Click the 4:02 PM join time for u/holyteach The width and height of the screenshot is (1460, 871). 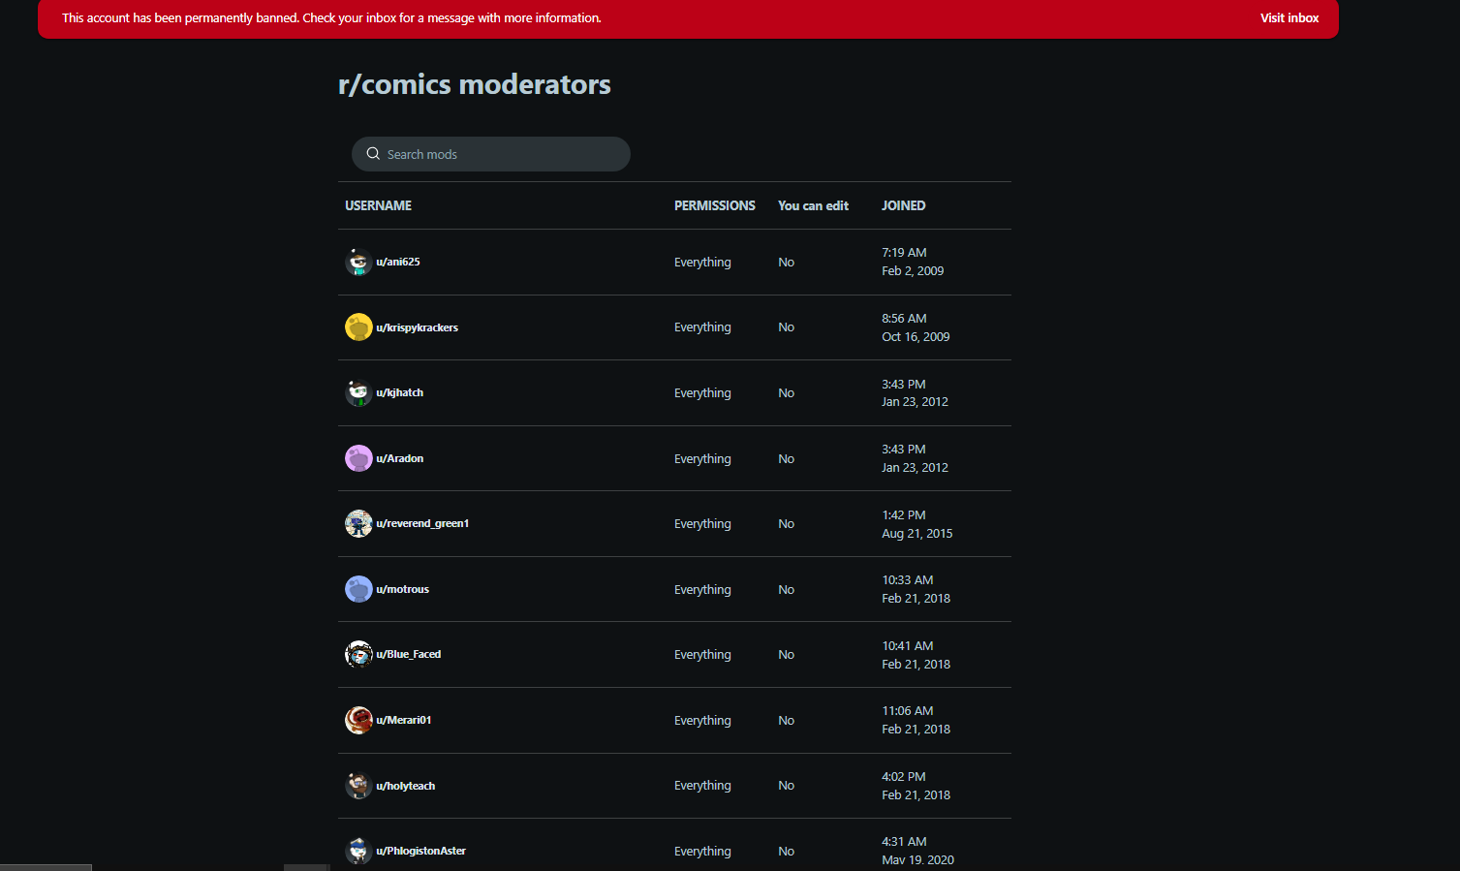coord(904,777)
